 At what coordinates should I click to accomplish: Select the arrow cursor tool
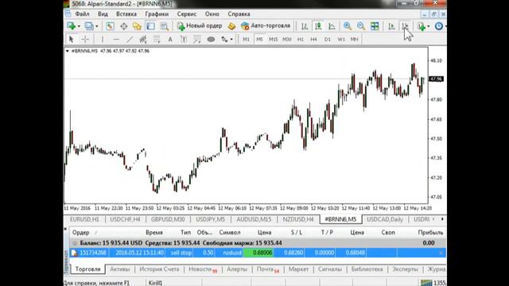pyautogui.click(x=71, y=39)
